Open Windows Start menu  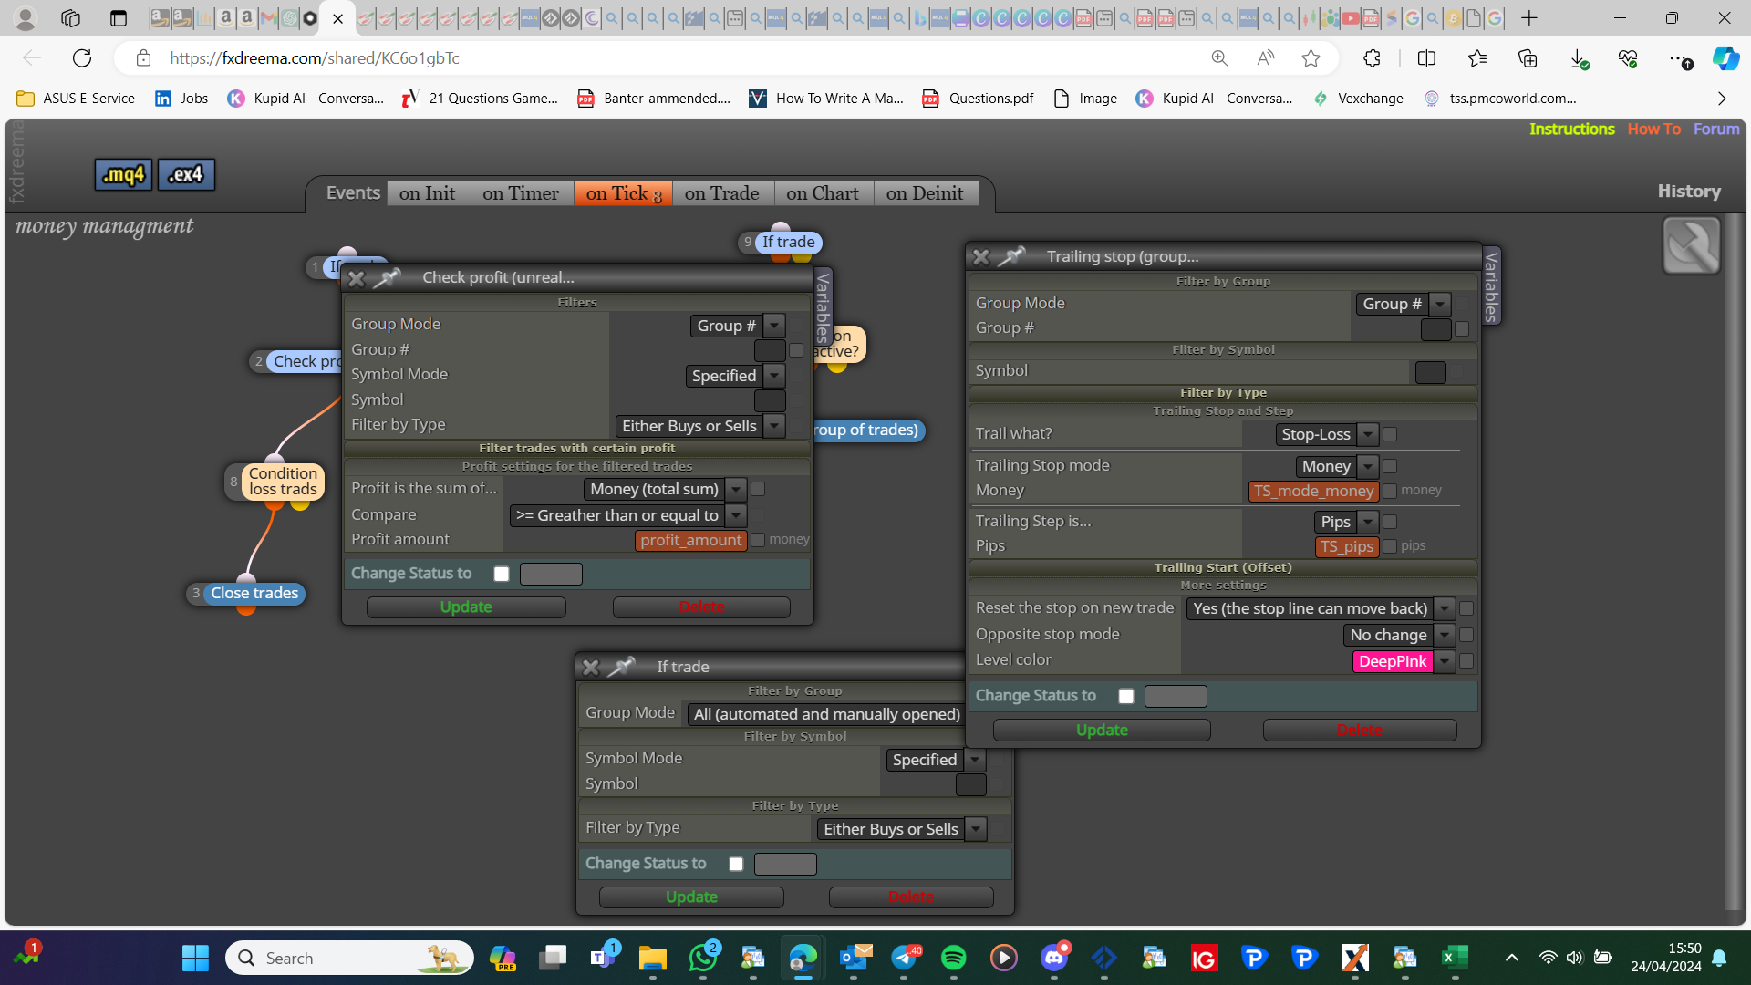[195, 958]
